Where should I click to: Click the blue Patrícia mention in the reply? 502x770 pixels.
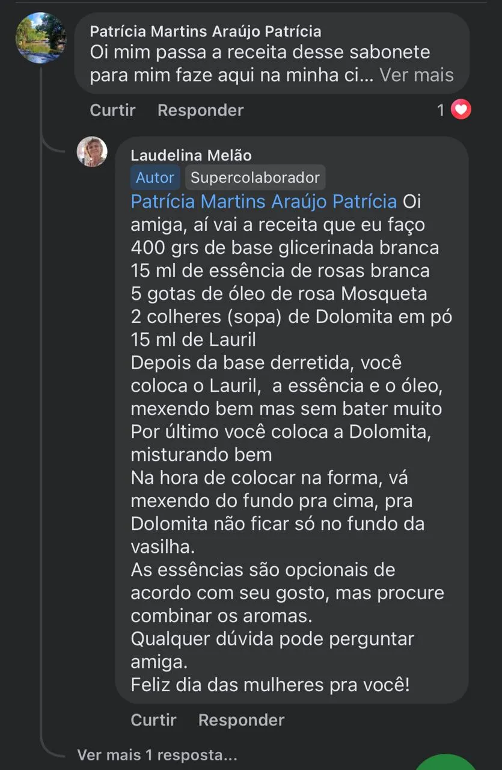pos(263,201)
